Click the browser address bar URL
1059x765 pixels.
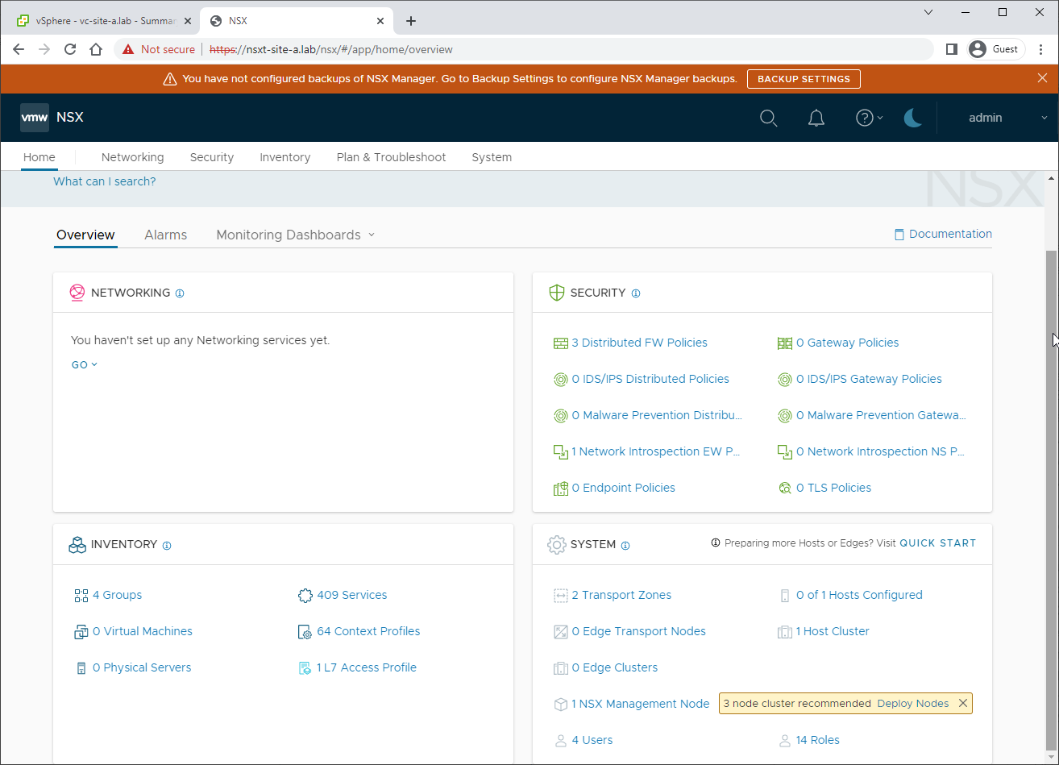click(331, 50)
